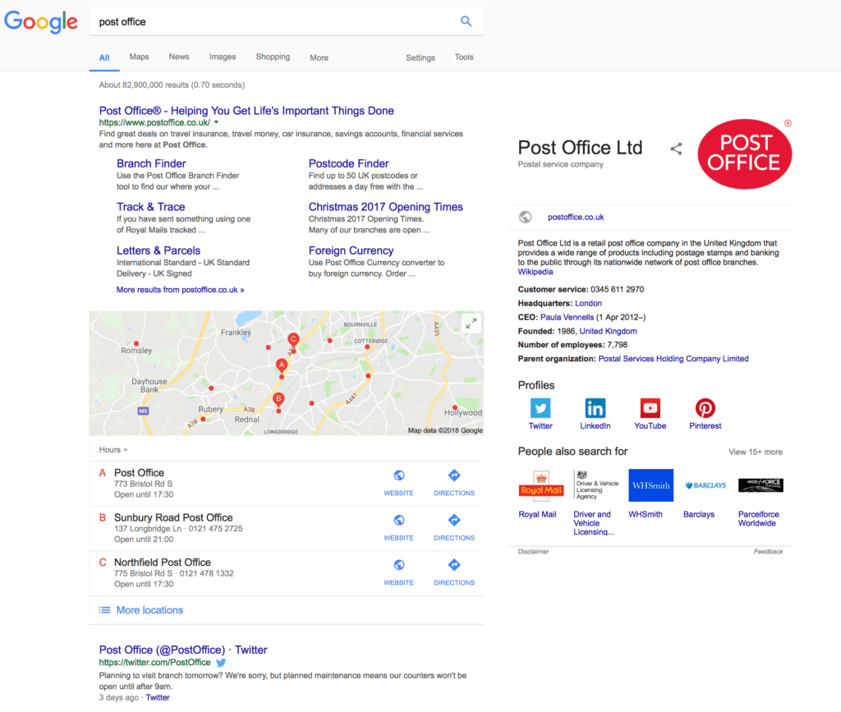The height and width of the screenshot is (712, 841).
Task: Click the red Post Office logo image
Action: (x=744, y=154)
